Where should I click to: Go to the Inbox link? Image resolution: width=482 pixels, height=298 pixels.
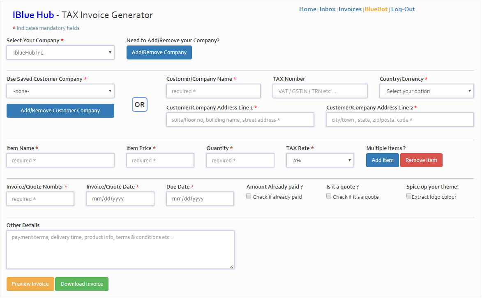coord(327,9)
